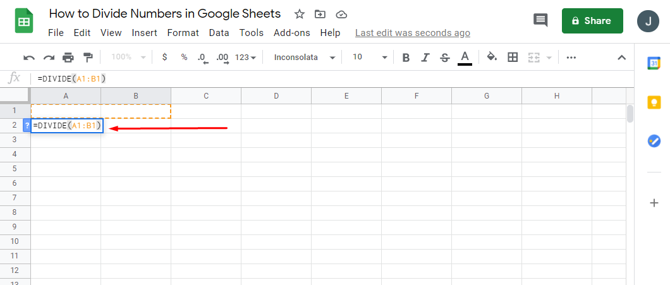This screenshot has height=285, width=670.
Task: Click the undo arrow icon
Action: click(29, 58)
